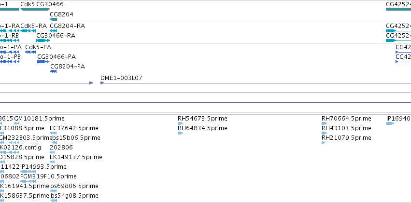411x203 pixels.
Task: Open the DME1-003L07 clone label
Action: click(x=121, y=78)
